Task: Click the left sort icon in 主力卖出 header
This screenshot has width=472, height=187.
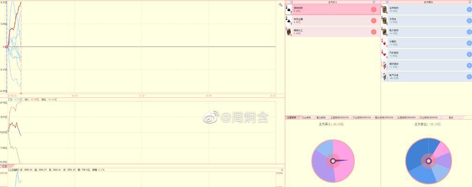Action: click(387, 2)
